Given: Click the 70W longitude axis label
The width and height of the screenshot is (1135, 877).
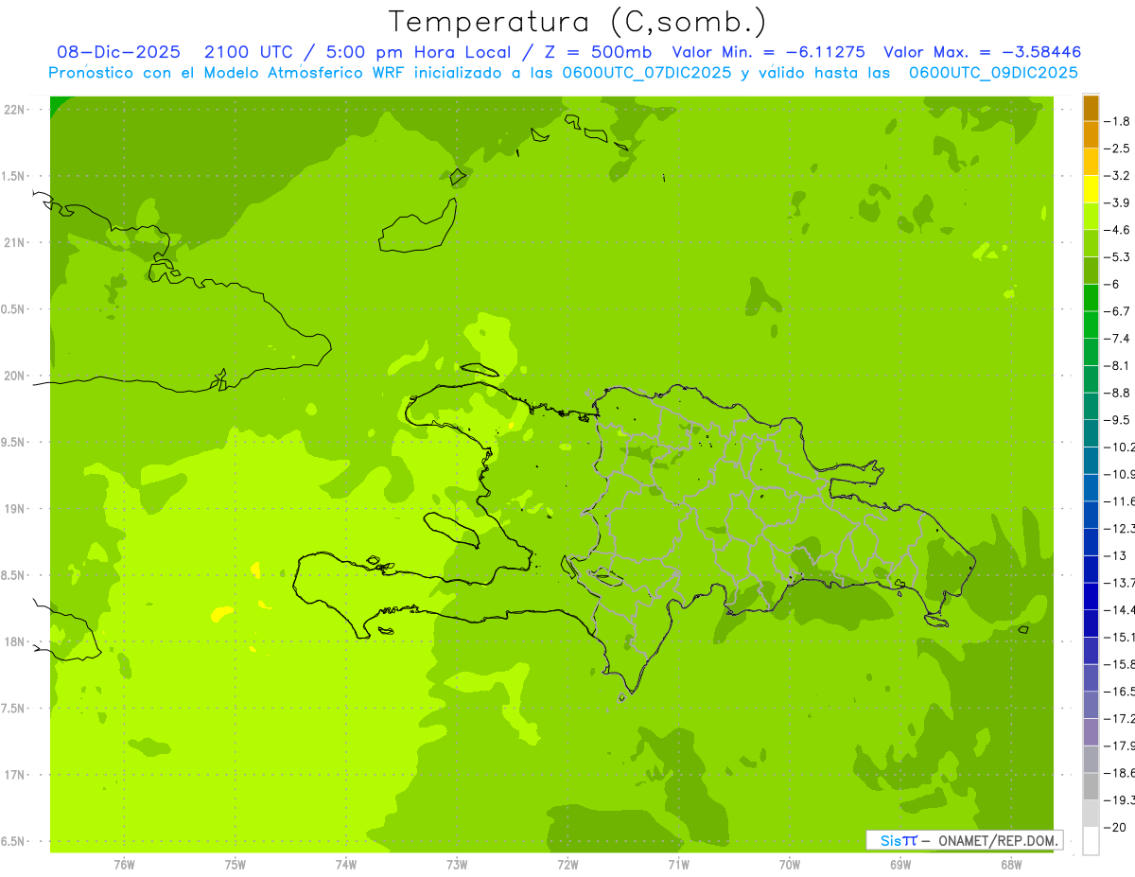Looking at the screenshot, I should (790, 865).
